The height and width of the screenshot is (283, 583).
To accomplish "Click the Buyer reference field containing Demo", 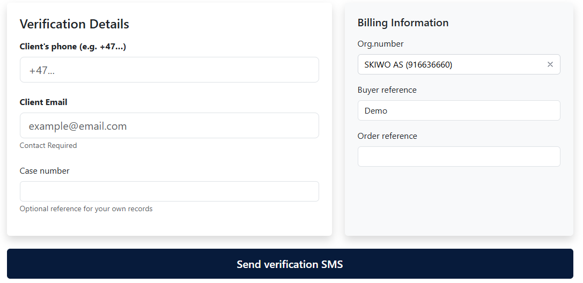I will 459,110.
